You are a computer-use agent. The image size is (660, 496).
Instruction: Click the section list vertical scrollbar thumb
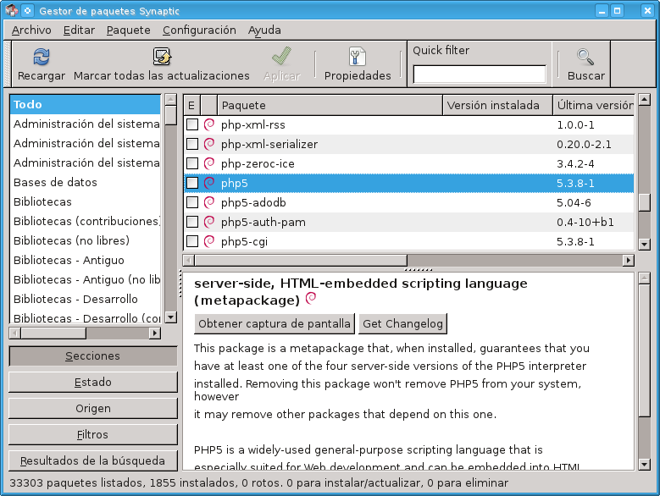pos(170,115)
